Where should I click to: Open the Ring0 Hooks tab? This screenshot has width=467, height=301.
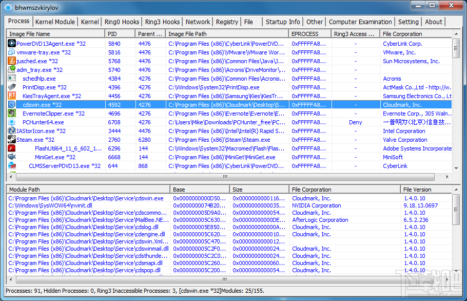(122, 22)
